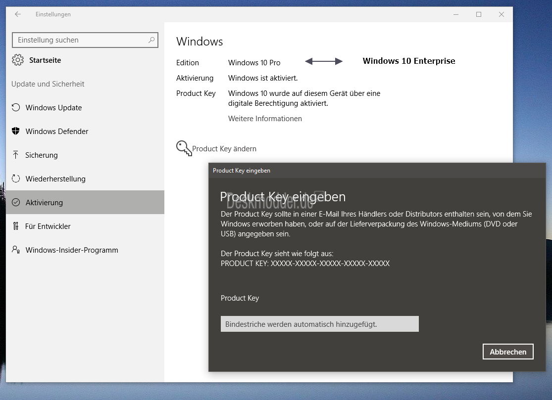Image resolution: width=552 pixels, height=400 pixels.
Task: Open Wiederherstellung settings
Action: (x=85, y=178)
